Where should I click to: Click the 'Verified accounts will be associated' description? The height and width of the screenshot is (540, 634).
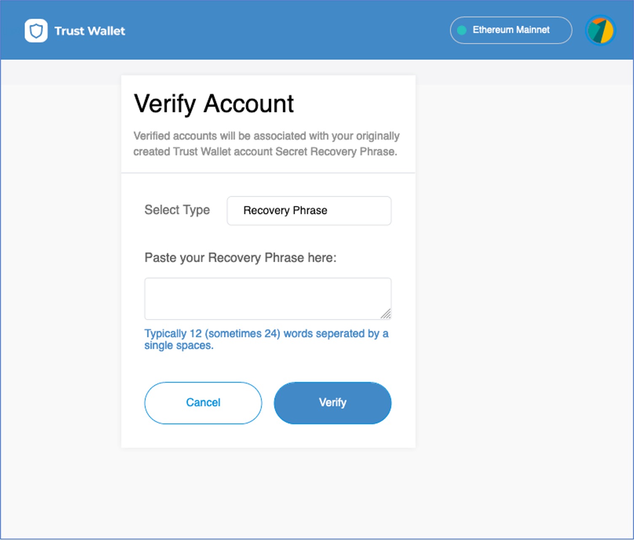pyautogui.click(x=266, y=144)
